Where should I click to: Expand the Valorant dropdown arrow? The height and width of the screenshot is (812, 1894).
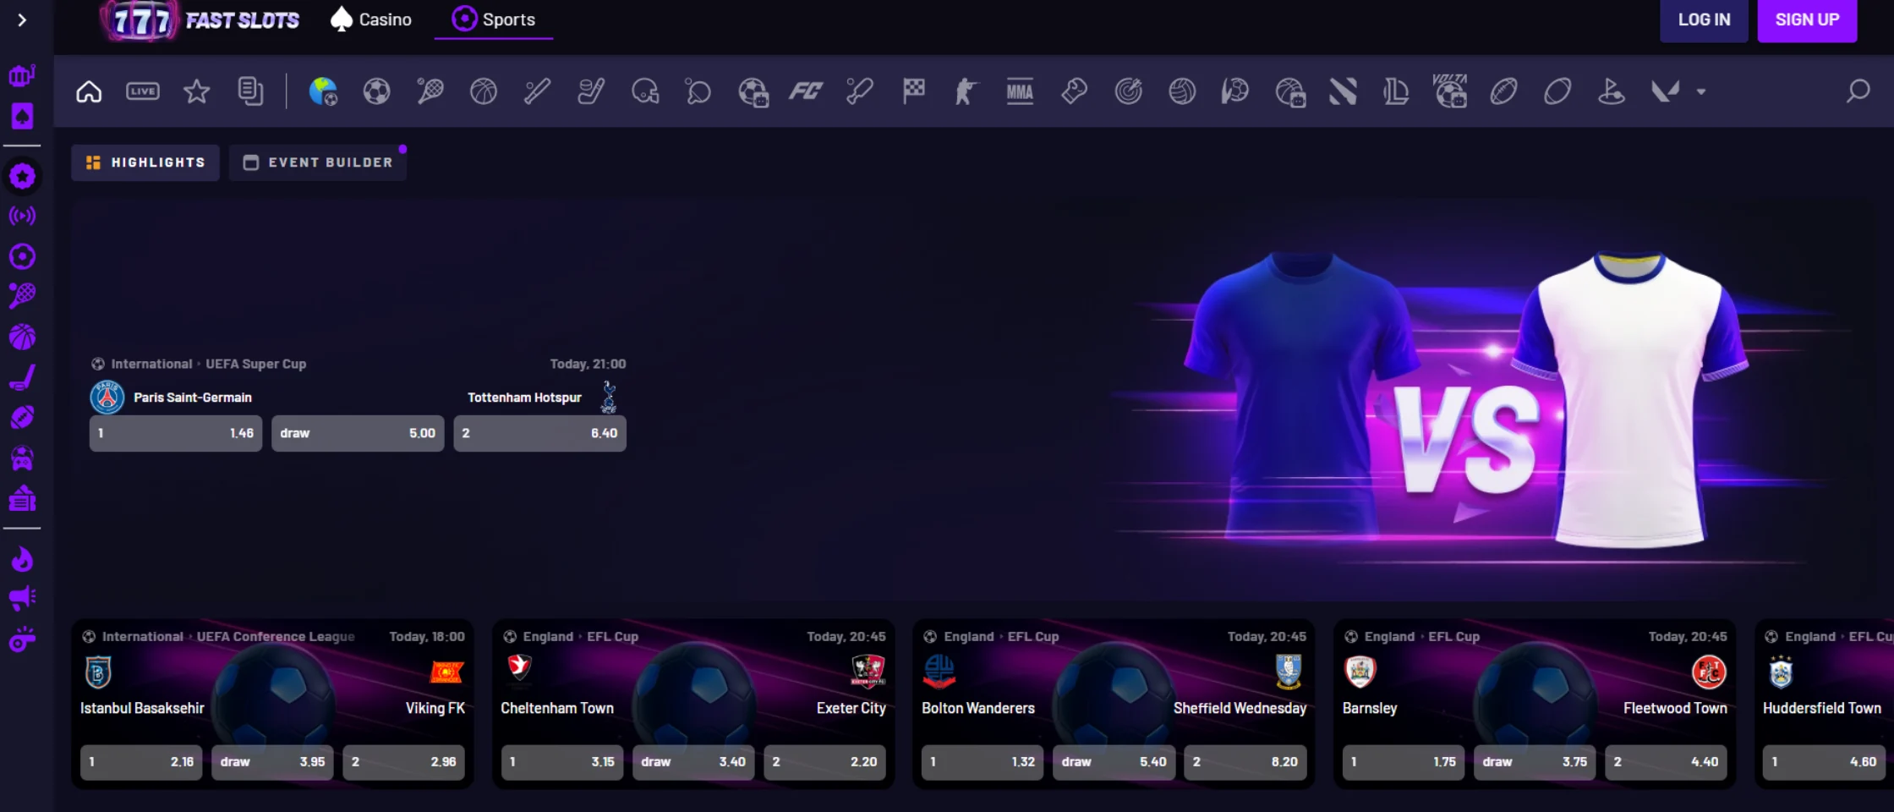tap(1700, 91)
